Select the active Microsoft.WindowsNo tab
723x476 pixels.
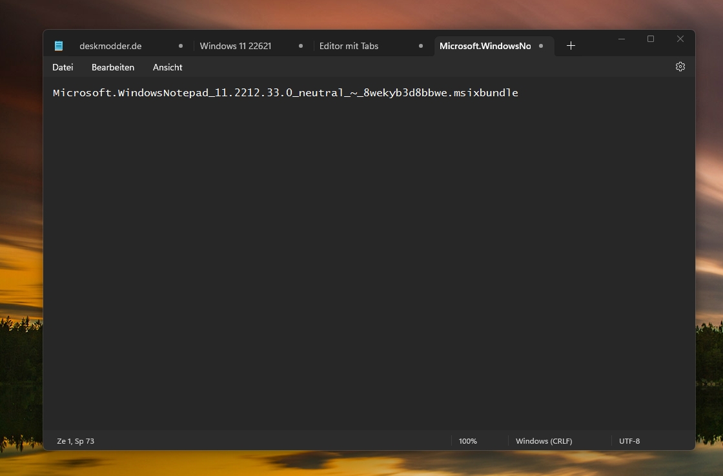click(x=485, y=45)
